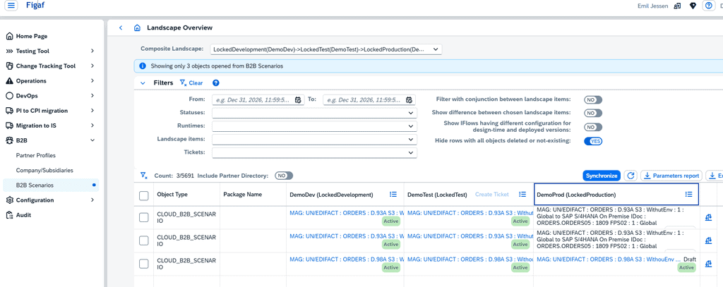Click compare icon in first D.93A row
The image size is (723, 287).
pyautogui.click(x=708, y=218)
